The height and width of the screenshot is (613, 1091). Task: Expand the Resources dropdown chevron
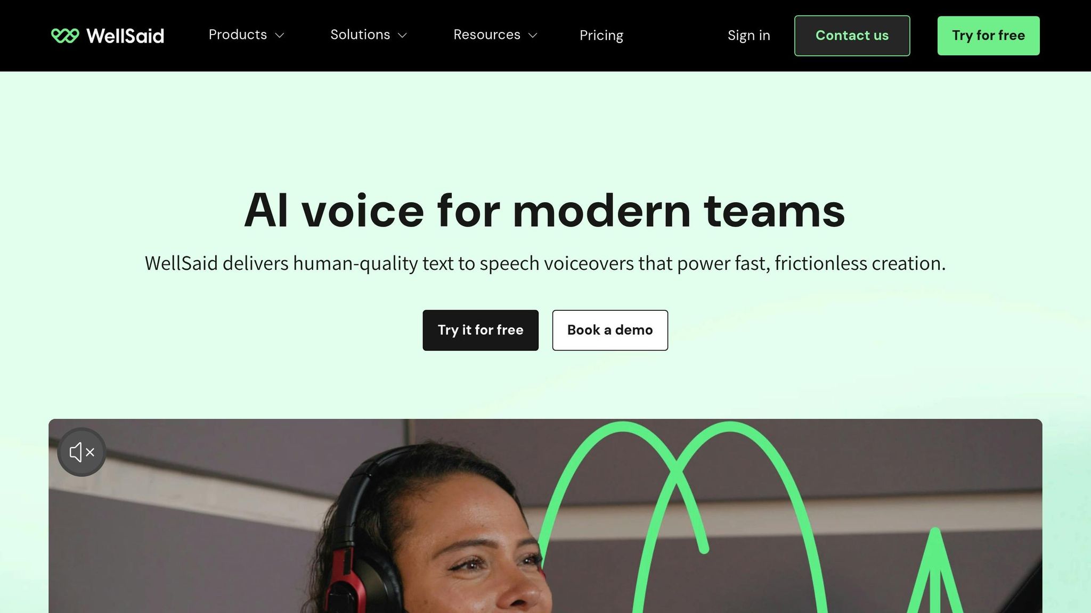pyautogui.click(x=533, y=36)
